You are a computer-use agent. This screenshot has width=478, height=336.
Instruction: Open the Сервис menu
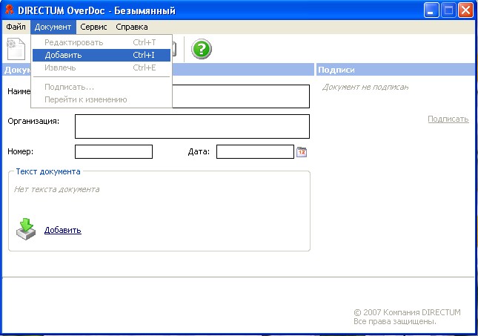pos(93,27)
